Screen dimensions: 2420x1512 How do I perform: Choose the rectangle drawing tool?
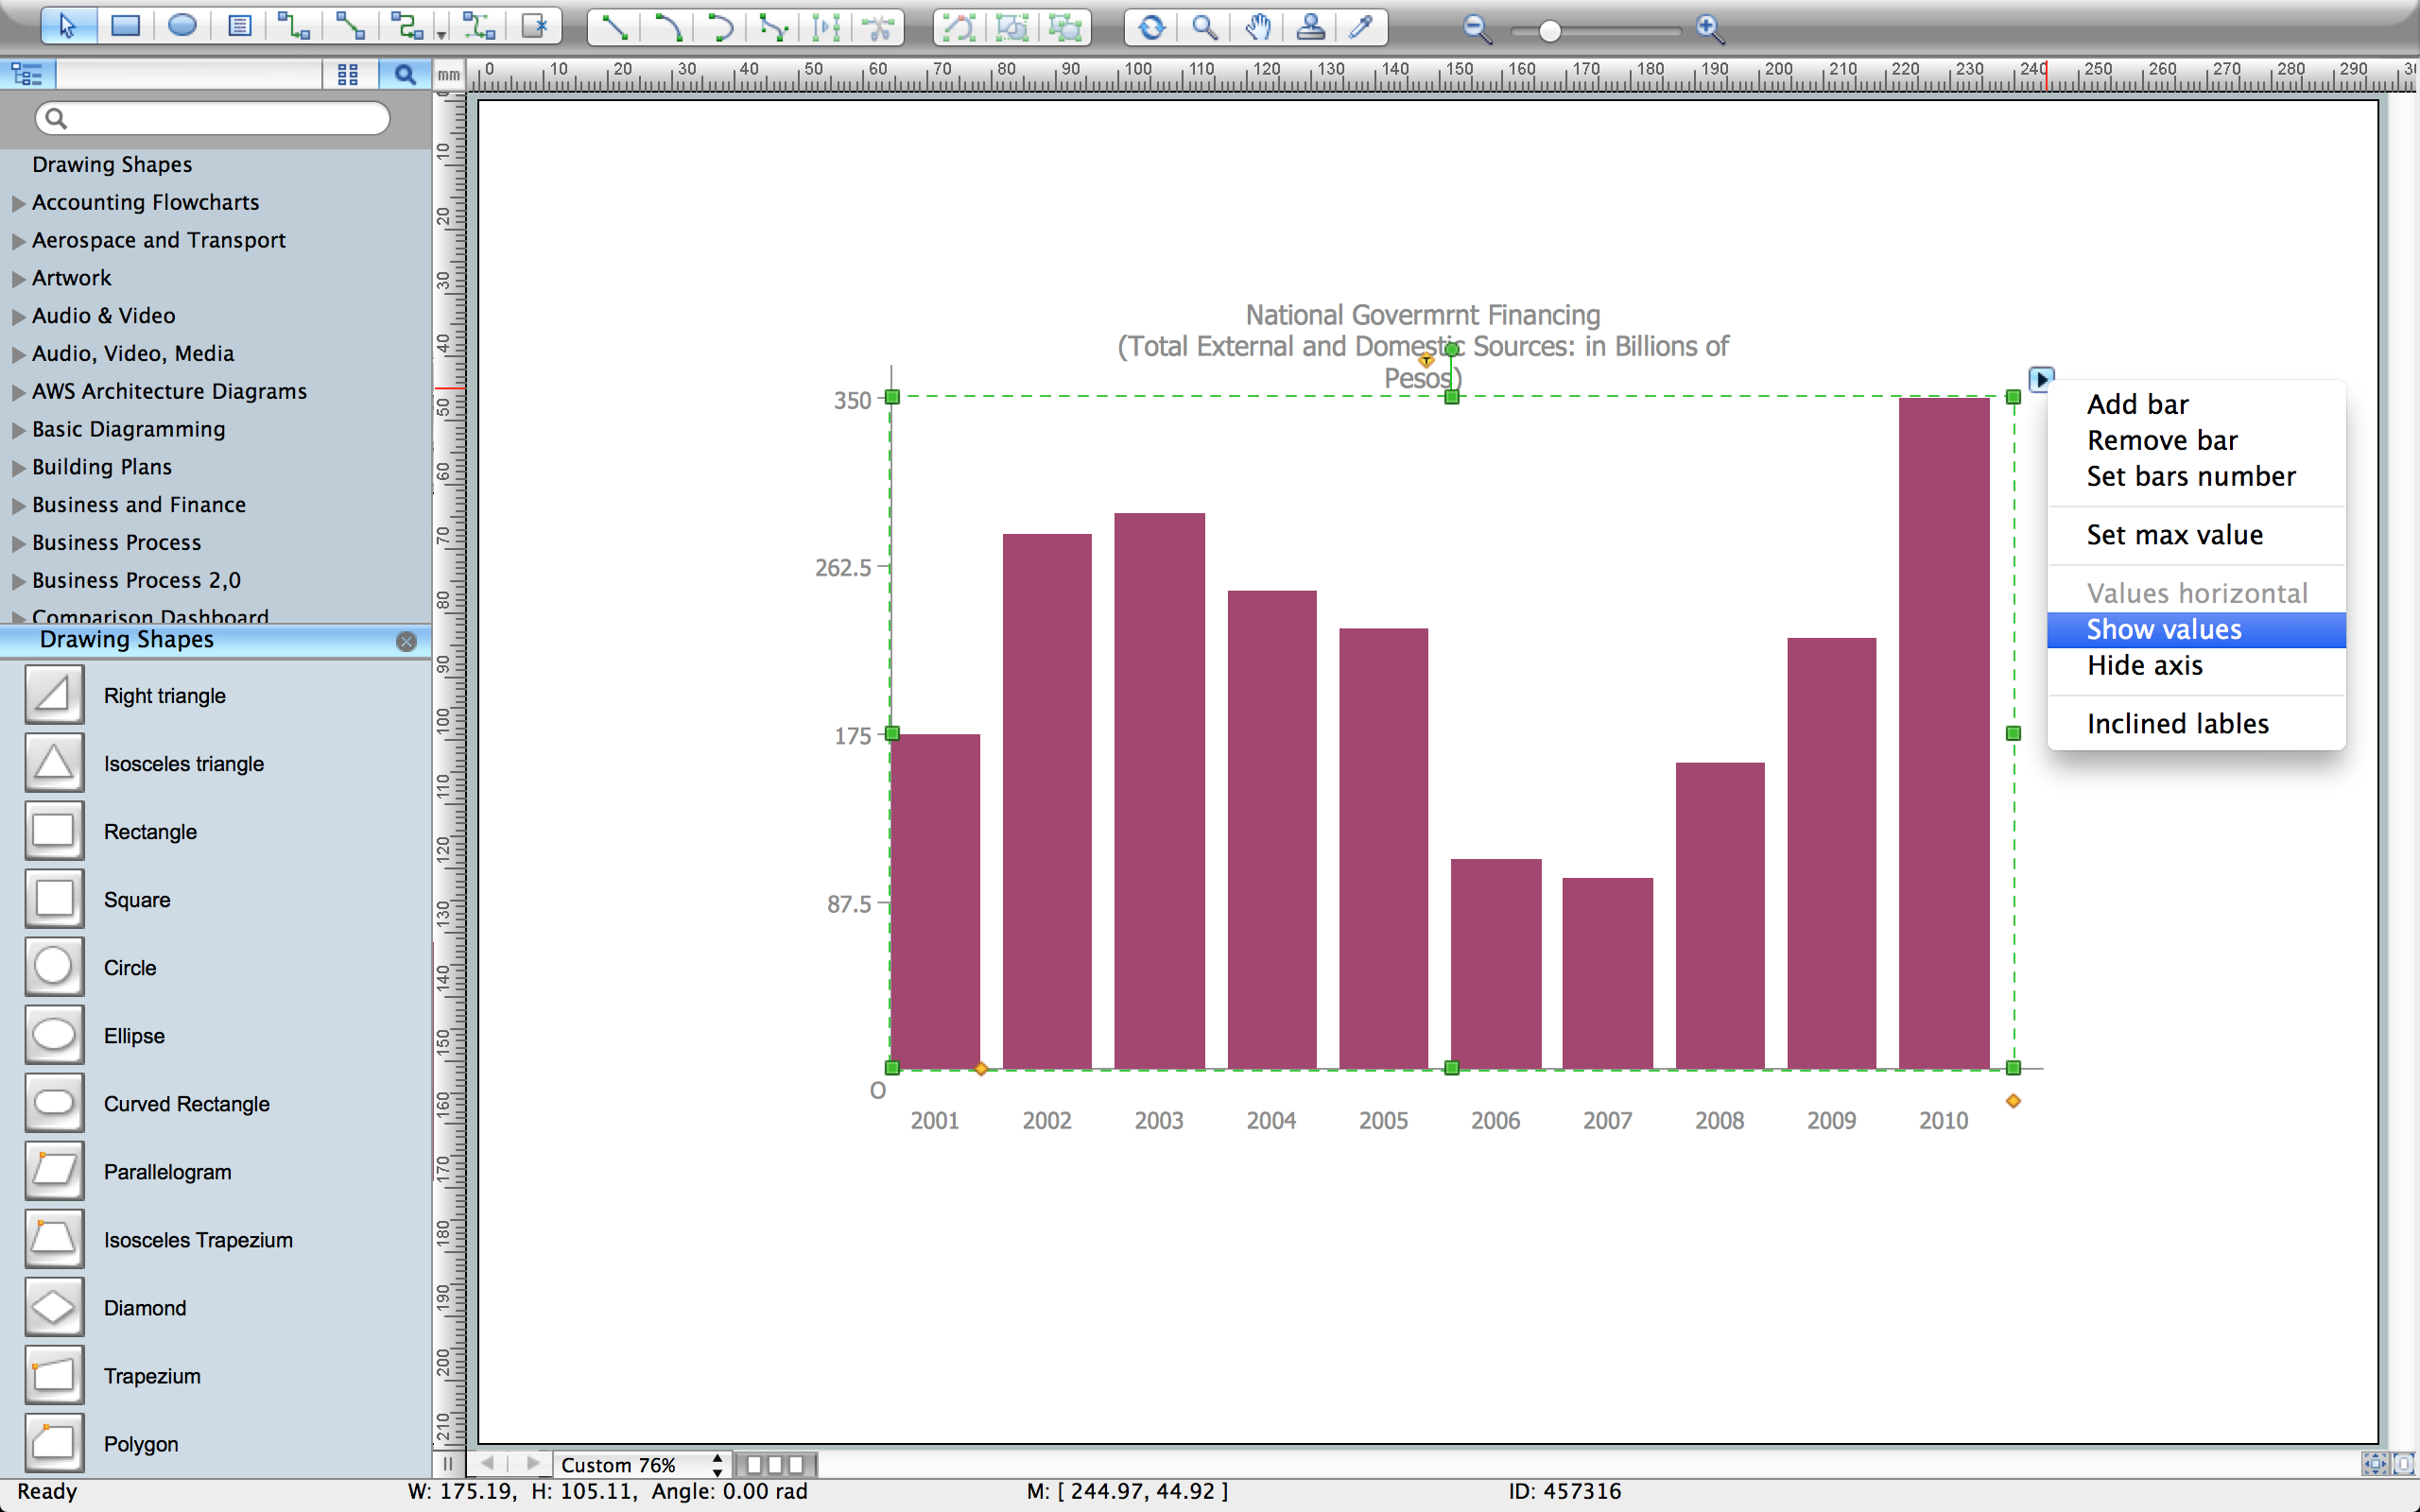125,26
